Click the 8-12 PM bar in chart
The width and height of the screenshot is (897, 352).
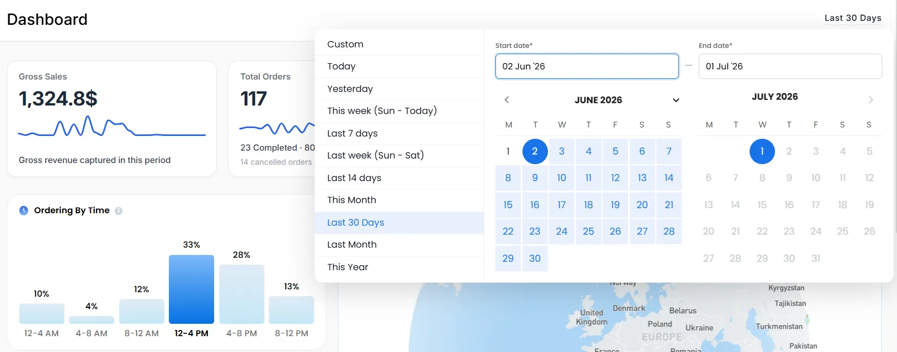pyautogui.click(x=291, y=310)
